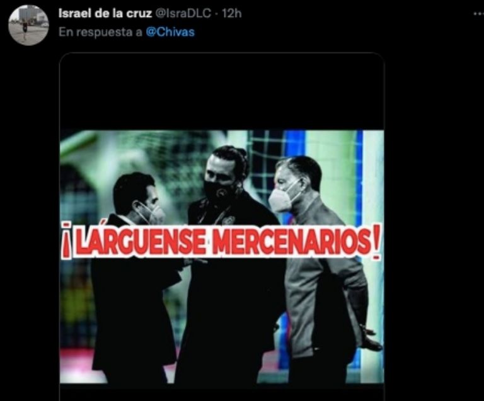
Task: Click the 12h timestamp of the tweet
Action: click(x=231, y=14)
